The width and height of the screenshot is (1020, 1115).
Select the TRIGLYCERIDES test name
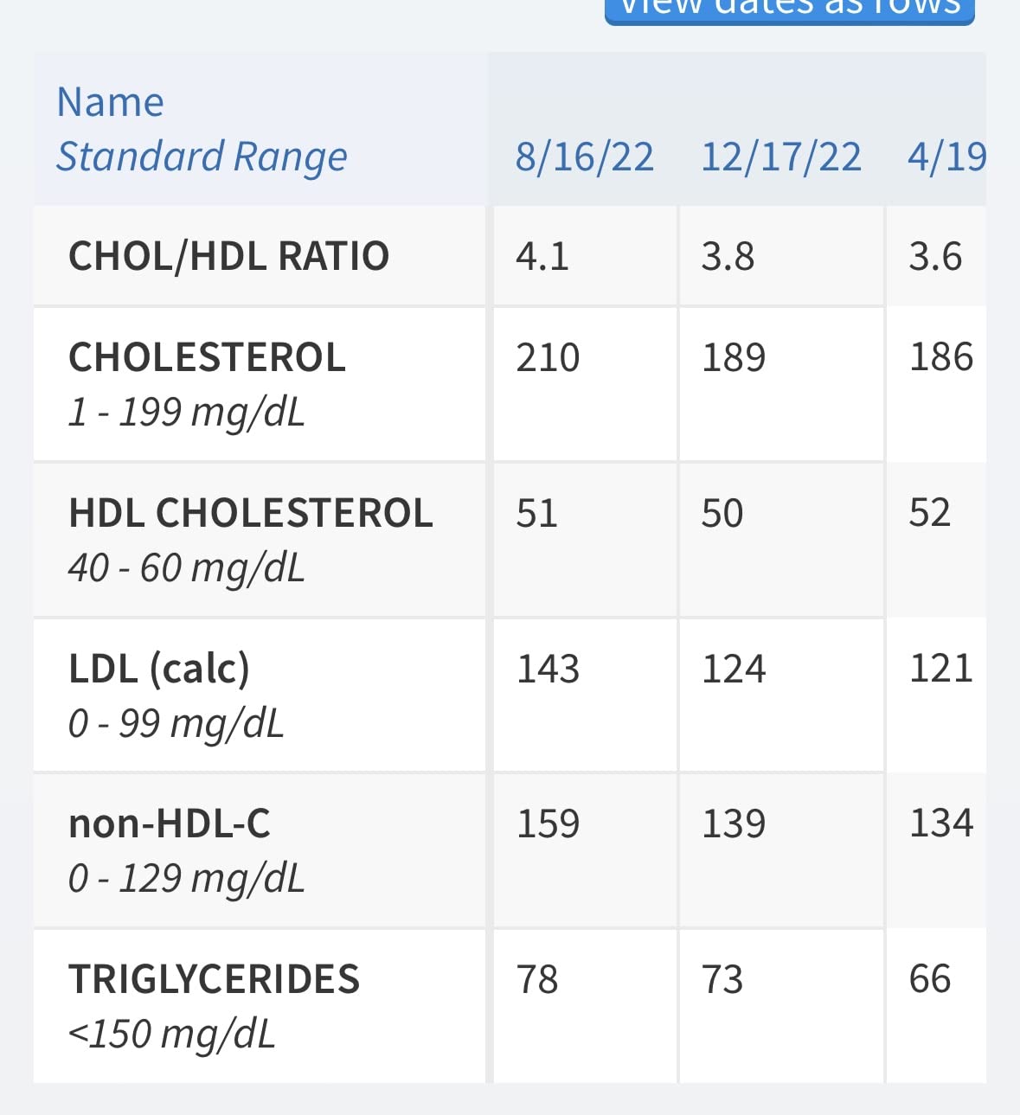(x=215, y=979)
